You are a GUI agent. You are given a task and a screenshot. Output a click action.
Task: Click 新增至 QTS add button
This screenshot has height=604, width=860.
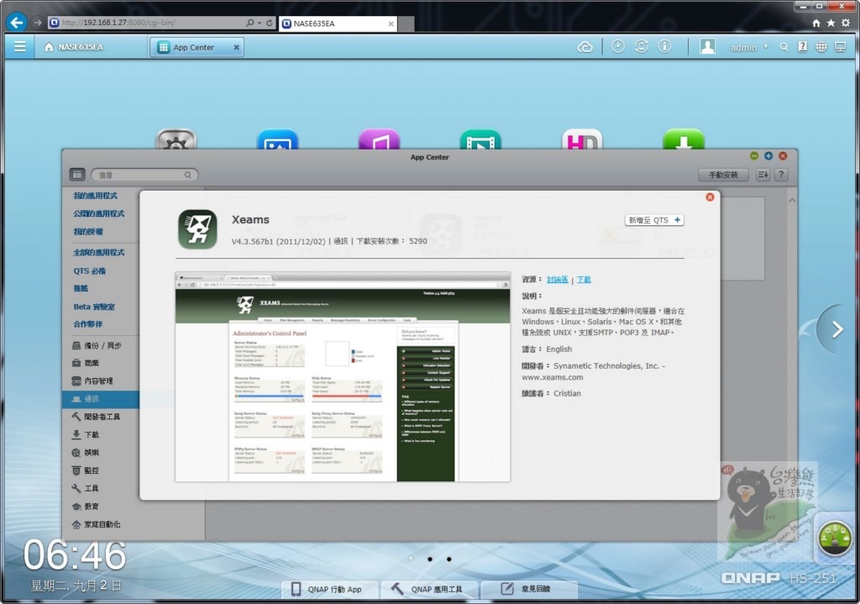tap(654, 220)
